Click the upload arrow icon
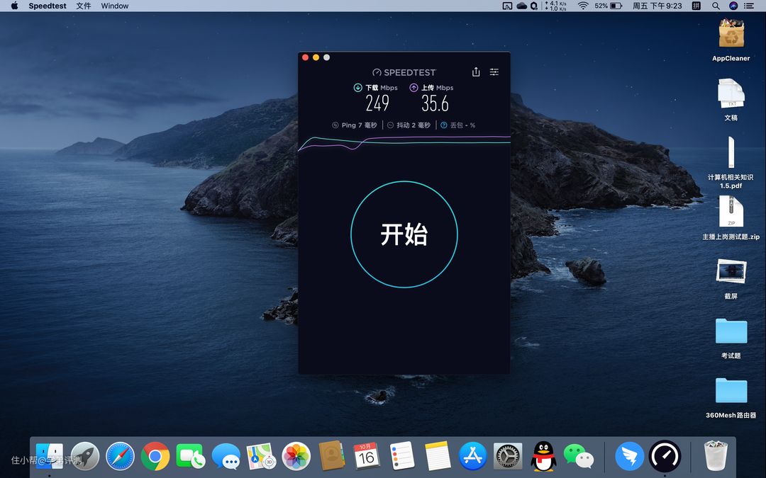The width and height of the screenshot is (766, 478). pos(413,88)
